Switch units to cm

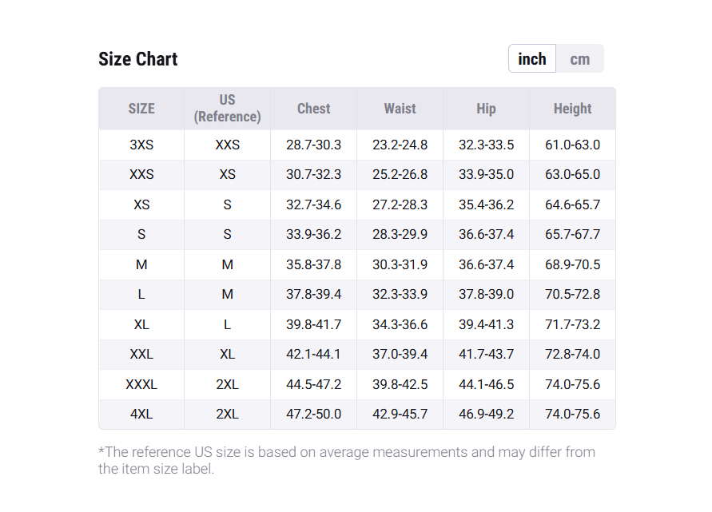[x=579, y=59]
